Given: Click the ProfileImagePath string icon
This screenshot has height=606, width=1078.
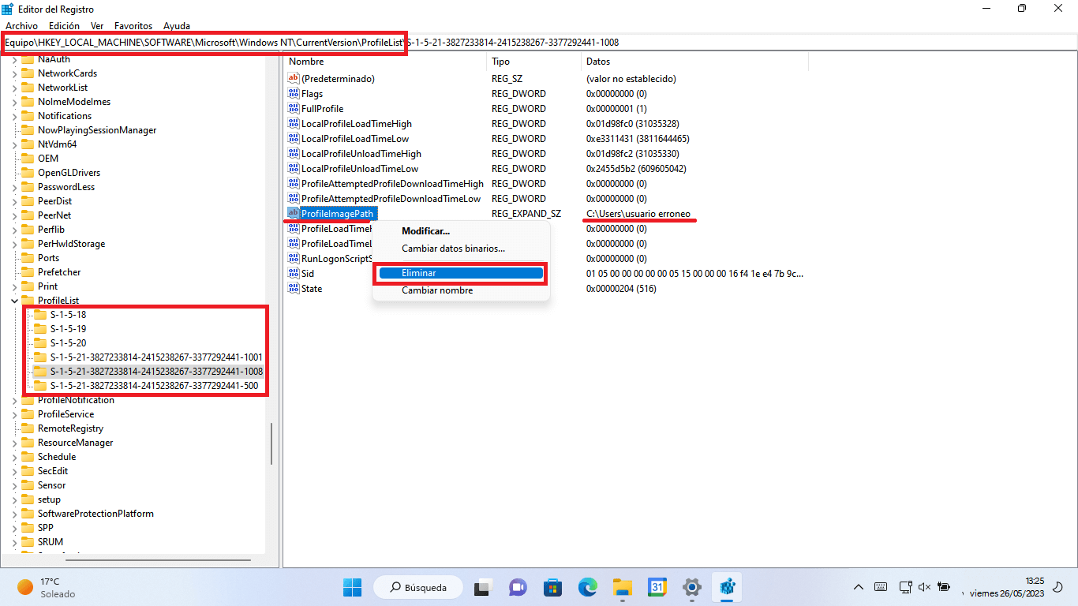Looking at the screenshot, I should [x=294, y=214].
